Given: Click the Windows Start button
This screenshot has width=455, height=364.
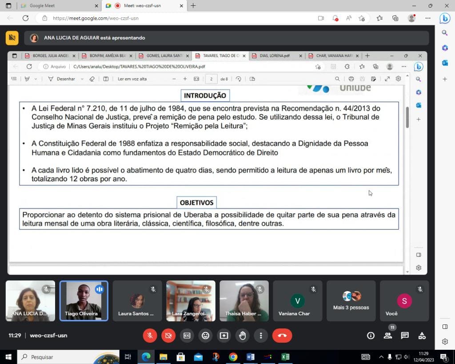Looking at the screenshot, I should click(8, 357).
